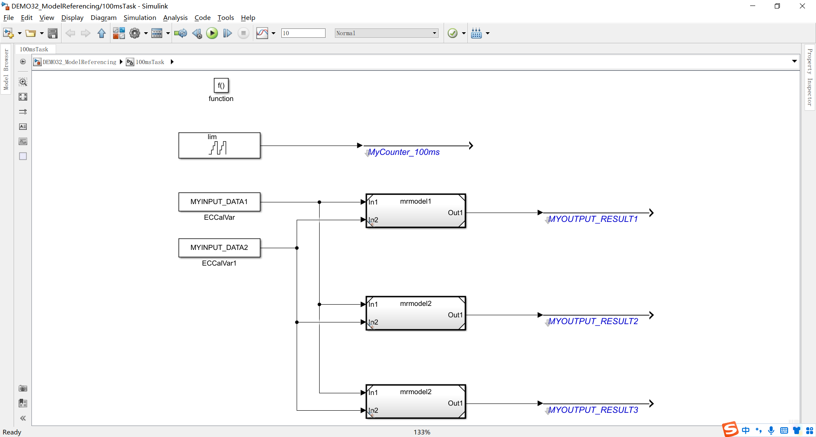This screenshot has height=437, width=816.
Task: Collapse the palette with double chevron
Action: [x=23, y=418]
